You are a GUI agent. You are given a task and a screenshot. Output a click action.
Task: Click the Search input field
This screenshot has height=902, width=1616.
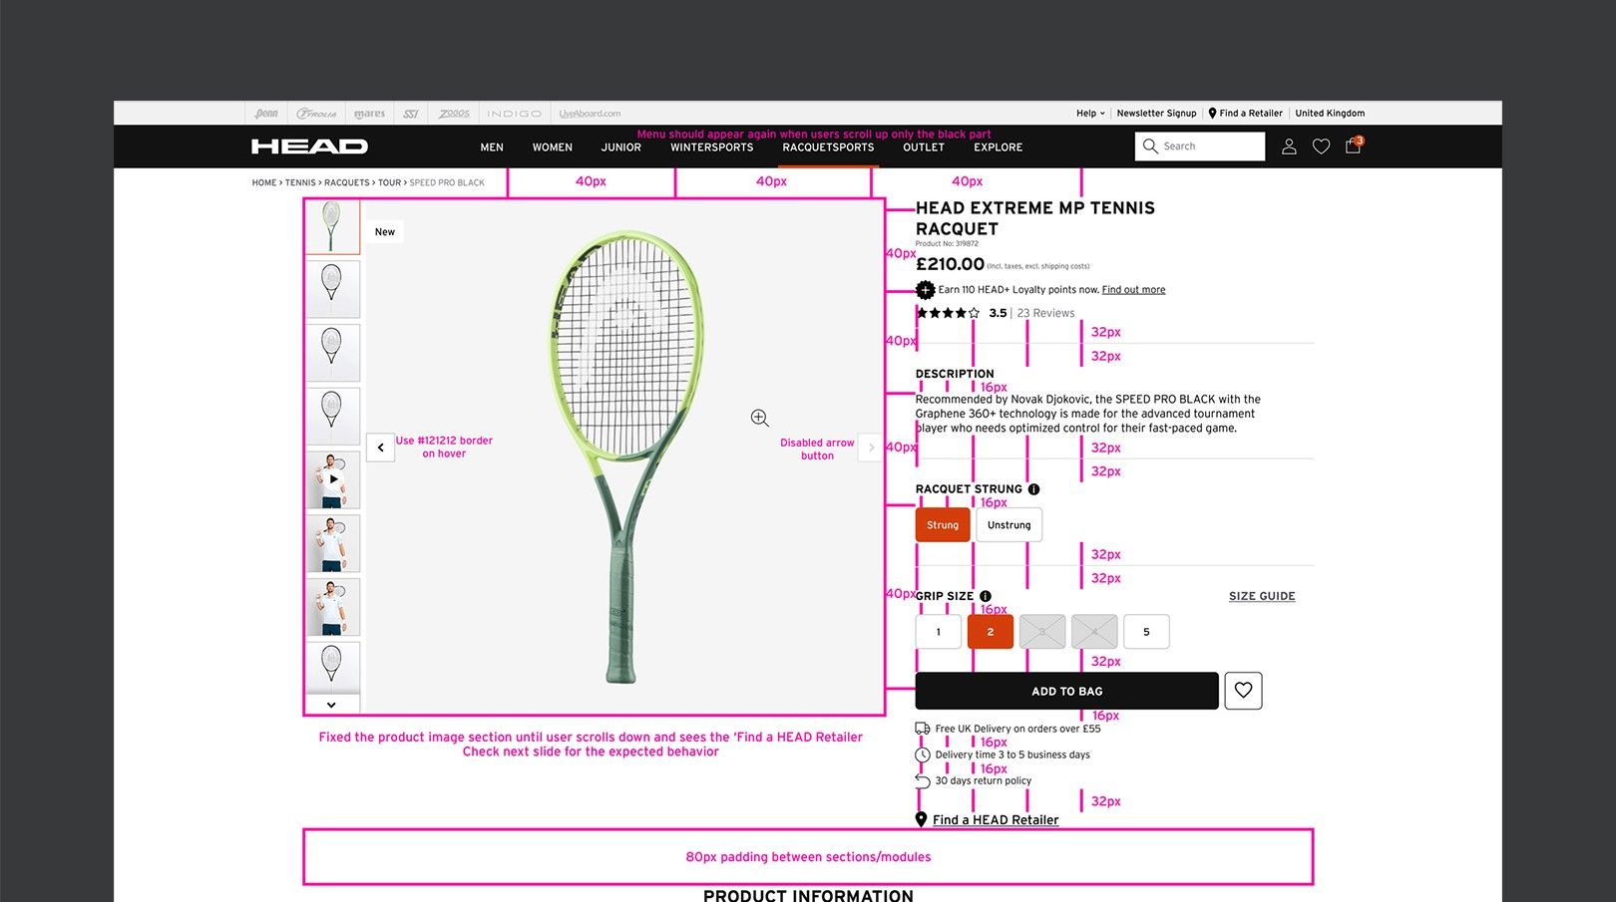(x=1200, y=147)
